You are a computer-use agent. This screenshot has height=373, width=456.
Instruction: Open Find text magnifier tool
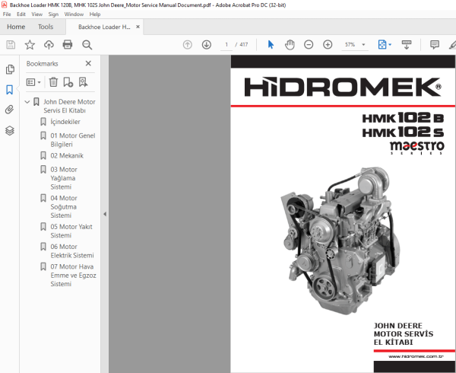click(87, 45)
